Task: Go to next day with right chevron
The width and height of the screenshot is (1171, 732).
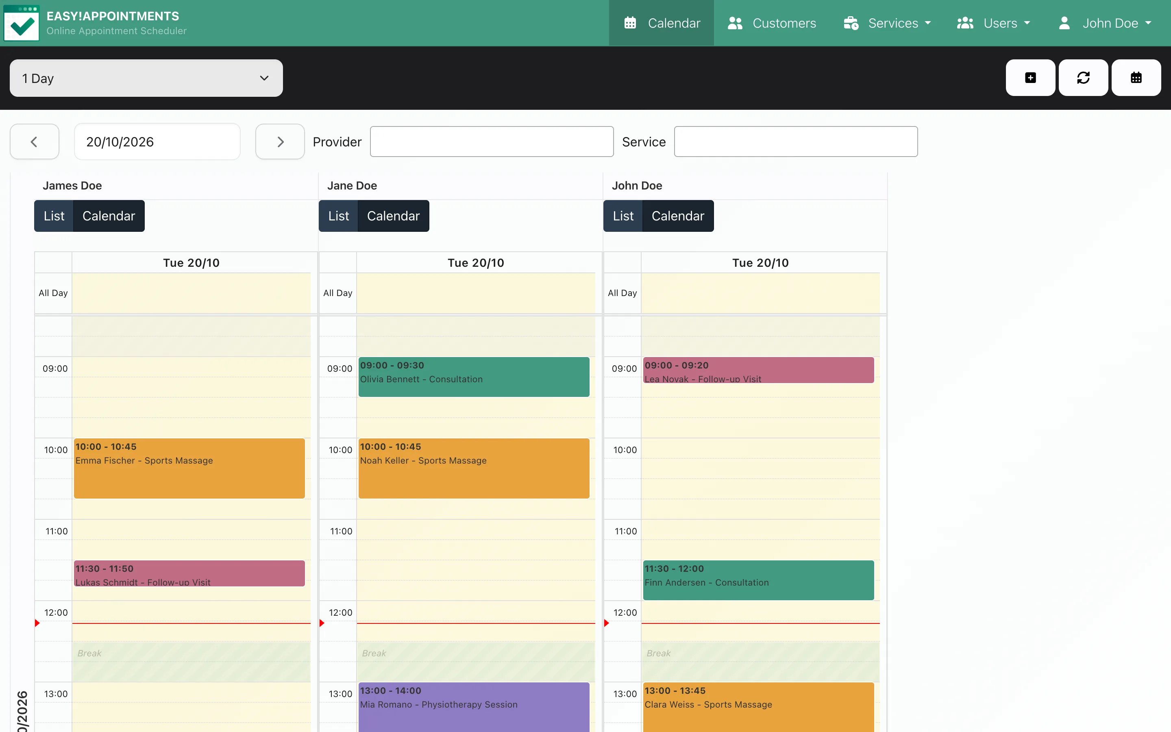Action: 280,142
